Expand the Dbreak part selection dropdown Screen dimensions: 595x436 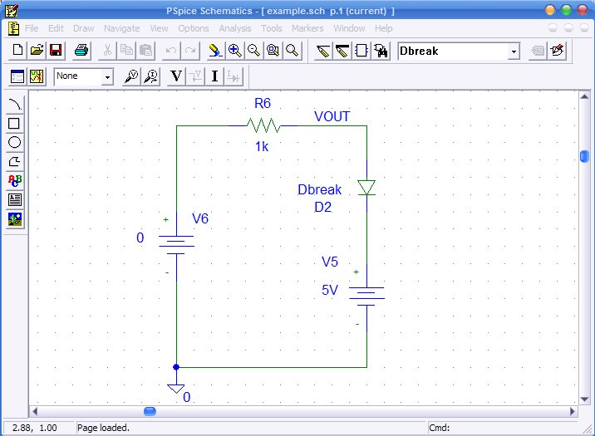(514, 51)
